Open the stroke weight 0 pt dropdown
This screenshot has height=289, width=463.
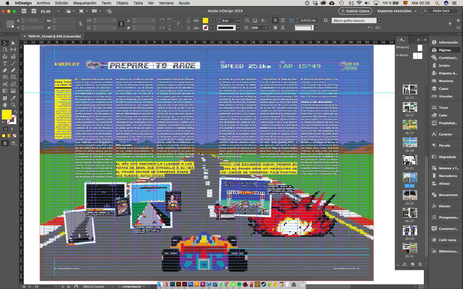coord(238,20)
